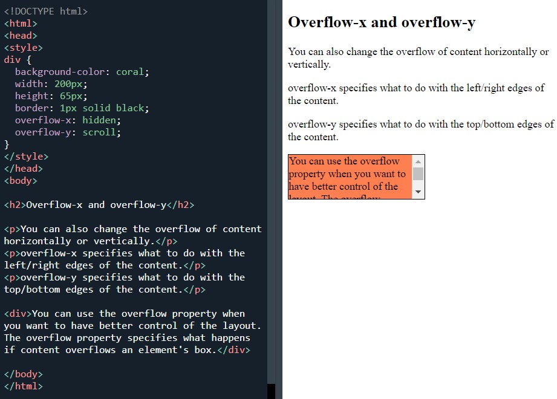Click the <!DOCTYPE html> declaration at the top
The height and width of the screenshot is (399, 557).
pos(45,11)
